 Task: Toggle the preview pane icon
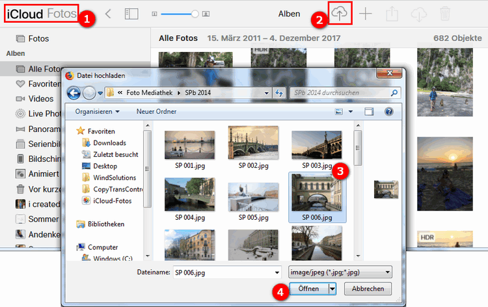369,112
